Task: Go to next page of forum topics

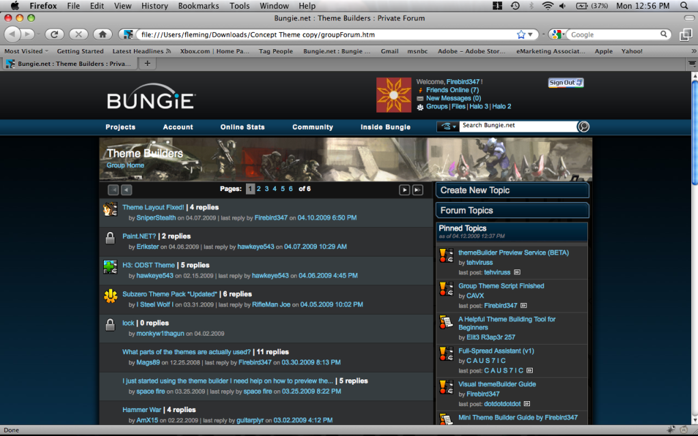Action: (x=404, y=190)
